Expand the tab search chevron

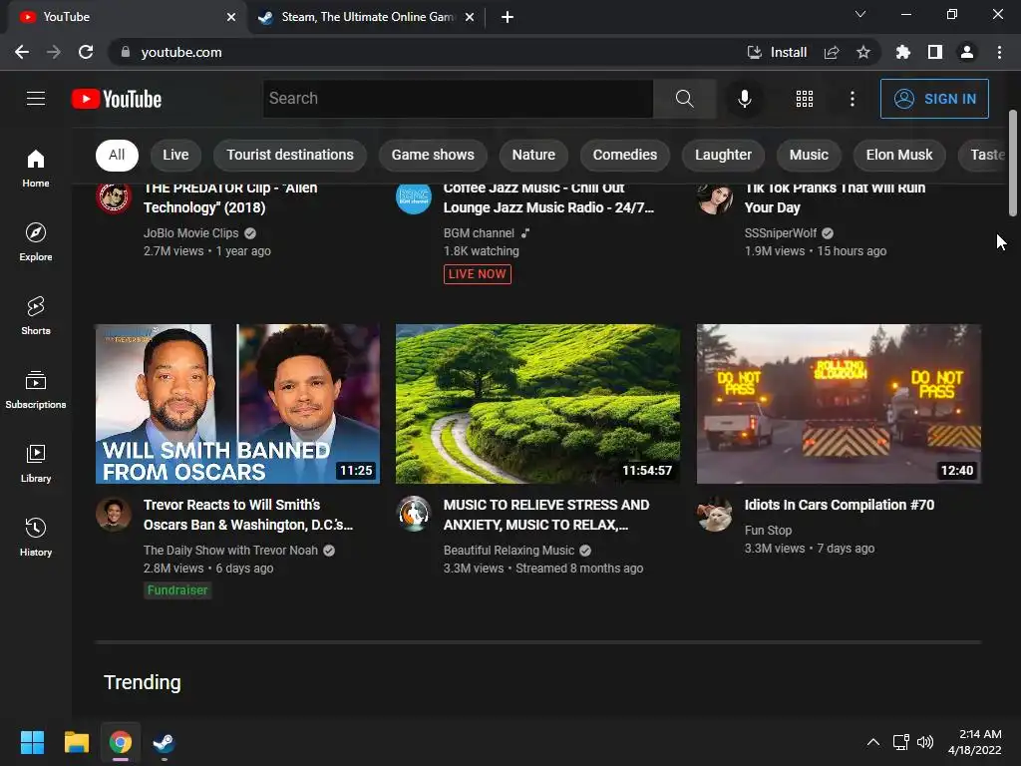[x=860, y=14]
